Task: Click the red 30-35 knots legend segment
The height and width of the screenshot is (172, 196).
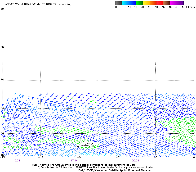Action: click(x=160, y=3)
